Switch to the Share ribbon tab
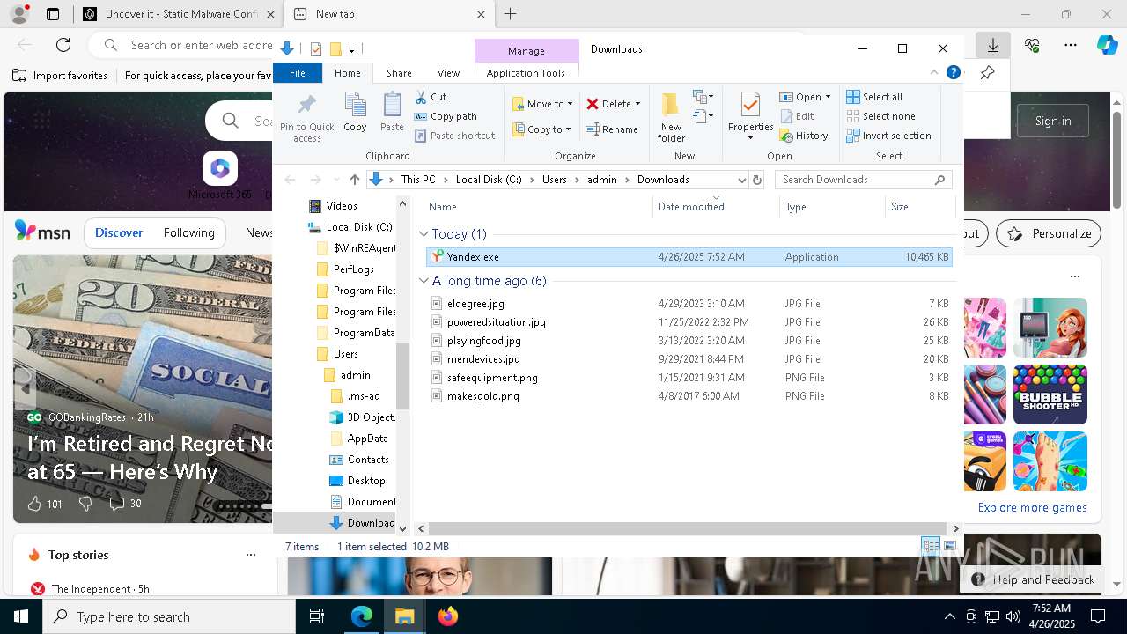1127x634 pixels. (399, 73)
